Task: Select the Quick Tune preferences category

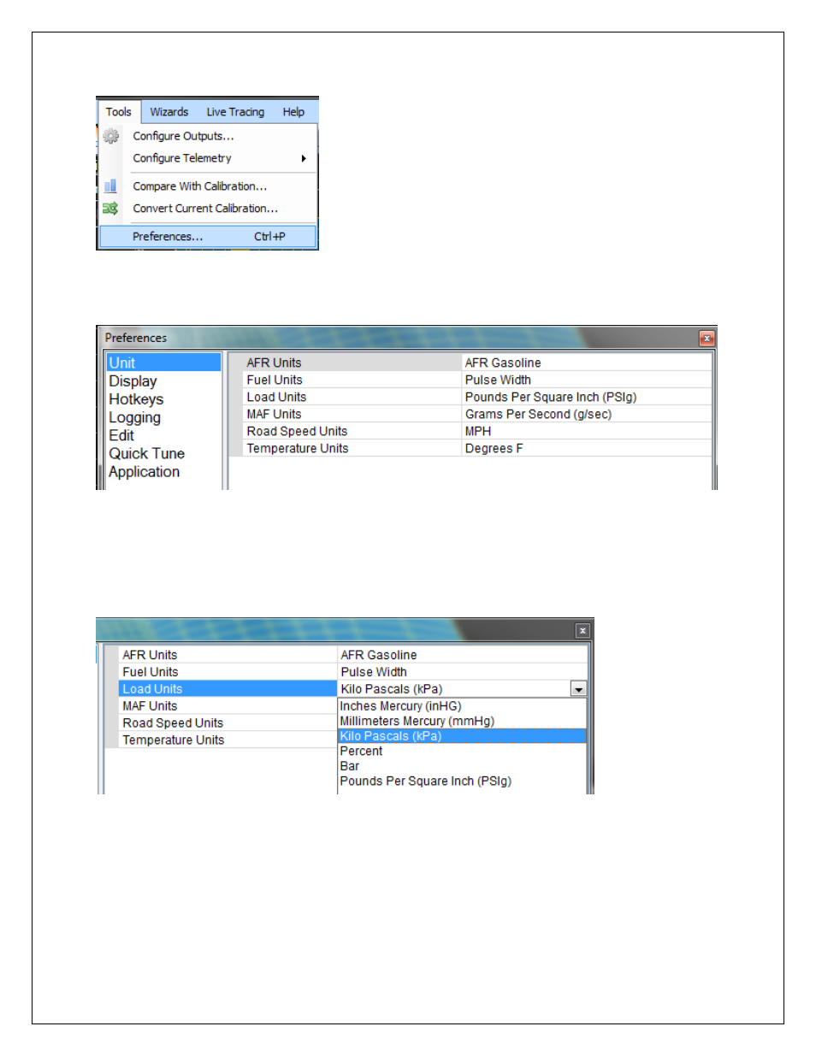Action: coord(146,453)
